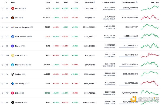Sort by Name column header
The width and height of the screenshot is (162, 105).
pos(13,2)
